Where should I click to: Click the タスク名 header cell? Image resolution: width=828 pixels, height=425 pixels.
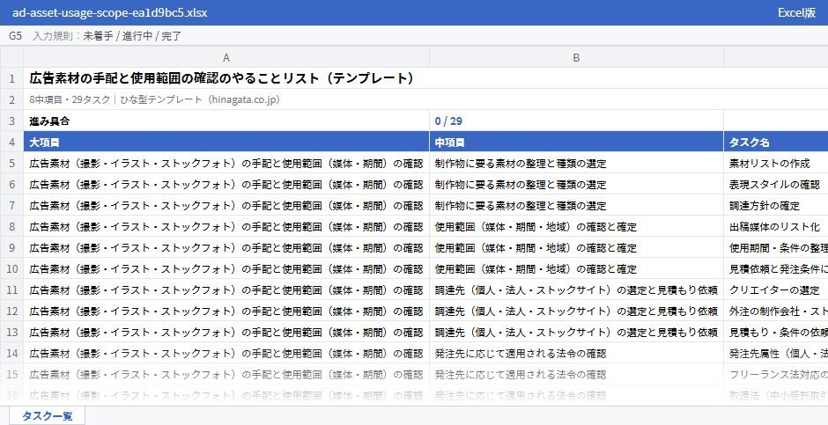(x=776, y=142)
